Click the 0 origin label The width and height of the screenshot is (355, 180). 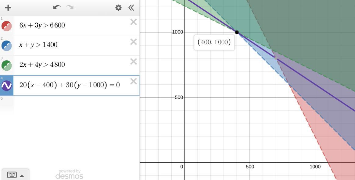click(x=181, y=167)
